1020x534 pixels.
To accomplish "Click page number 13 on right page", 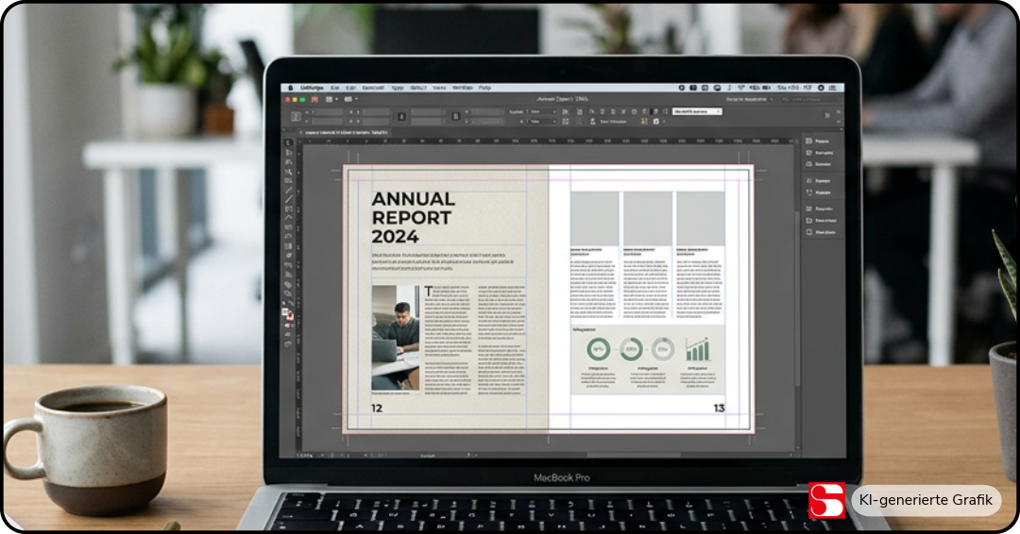I will click(719, 408).
